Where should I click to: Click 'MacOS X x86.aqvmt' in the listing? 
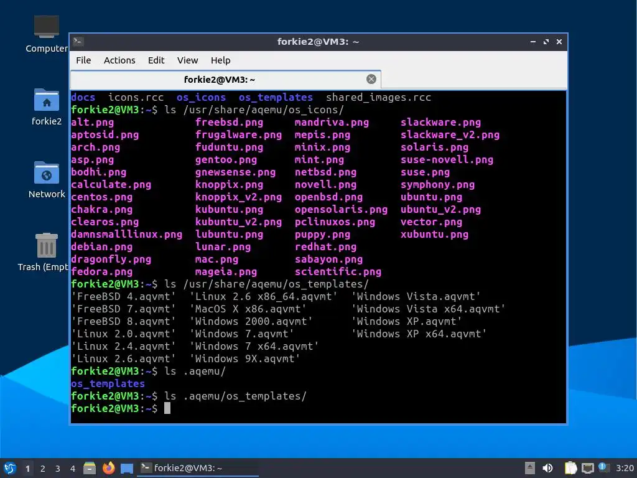click(x=248, y=309)
